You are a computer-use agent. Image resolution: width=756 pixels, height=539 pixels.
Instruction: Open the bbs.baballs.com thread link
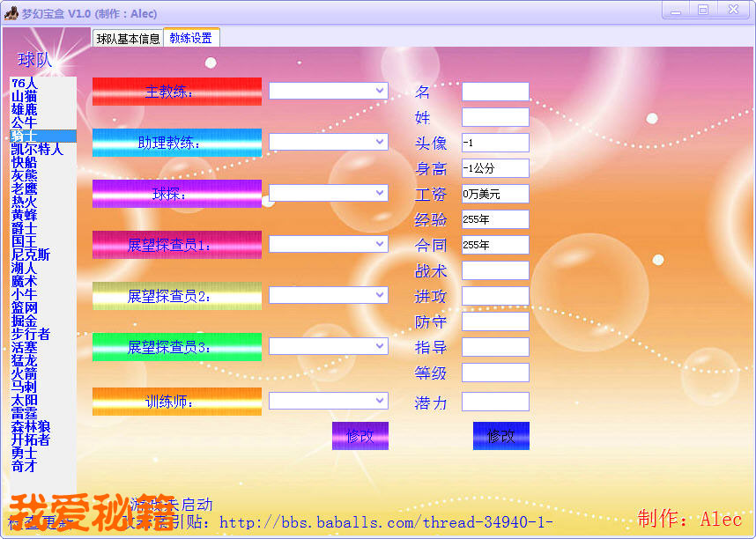pyautogui.click(x=386, y=522)
